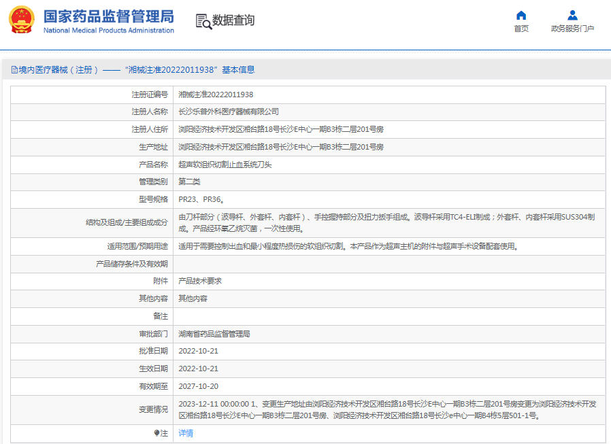Go to 首页 home icon
This screenshot has height=444, width=611.
(x=521, y=15)
